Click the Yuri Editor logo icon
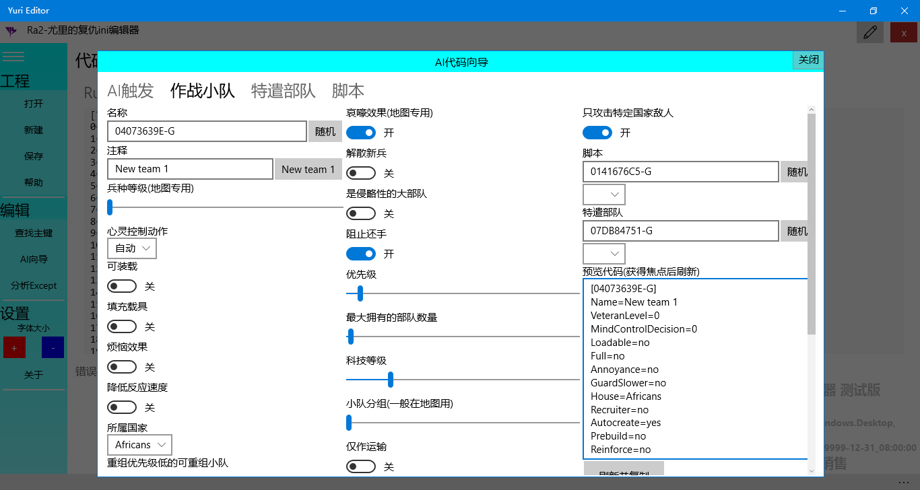This screenshot has height=490, width=920. tap(11, 31)
